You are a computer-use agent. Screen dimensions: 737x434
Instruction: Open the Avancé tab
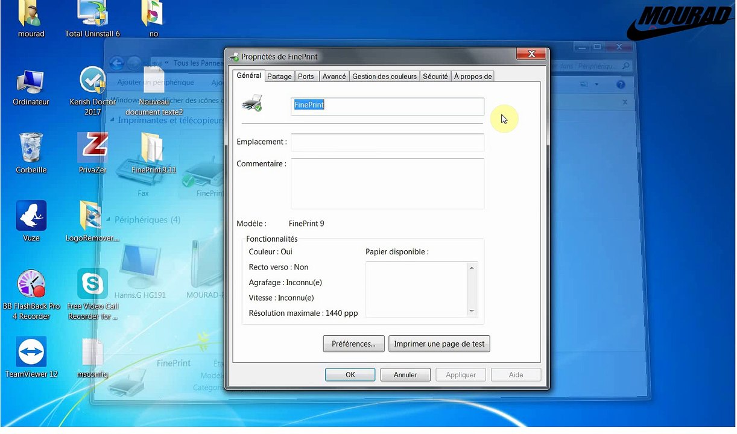click(334, 77)
